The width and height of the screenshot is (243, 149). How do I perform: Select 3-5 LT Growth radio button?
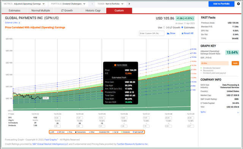point(164,27)
